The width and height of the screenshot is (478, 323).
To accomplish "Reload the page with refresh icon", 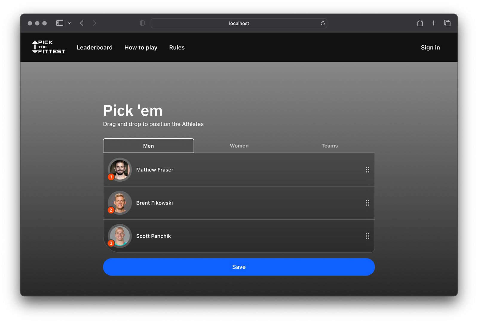I will pyautogui.click(x=323, y=23).
